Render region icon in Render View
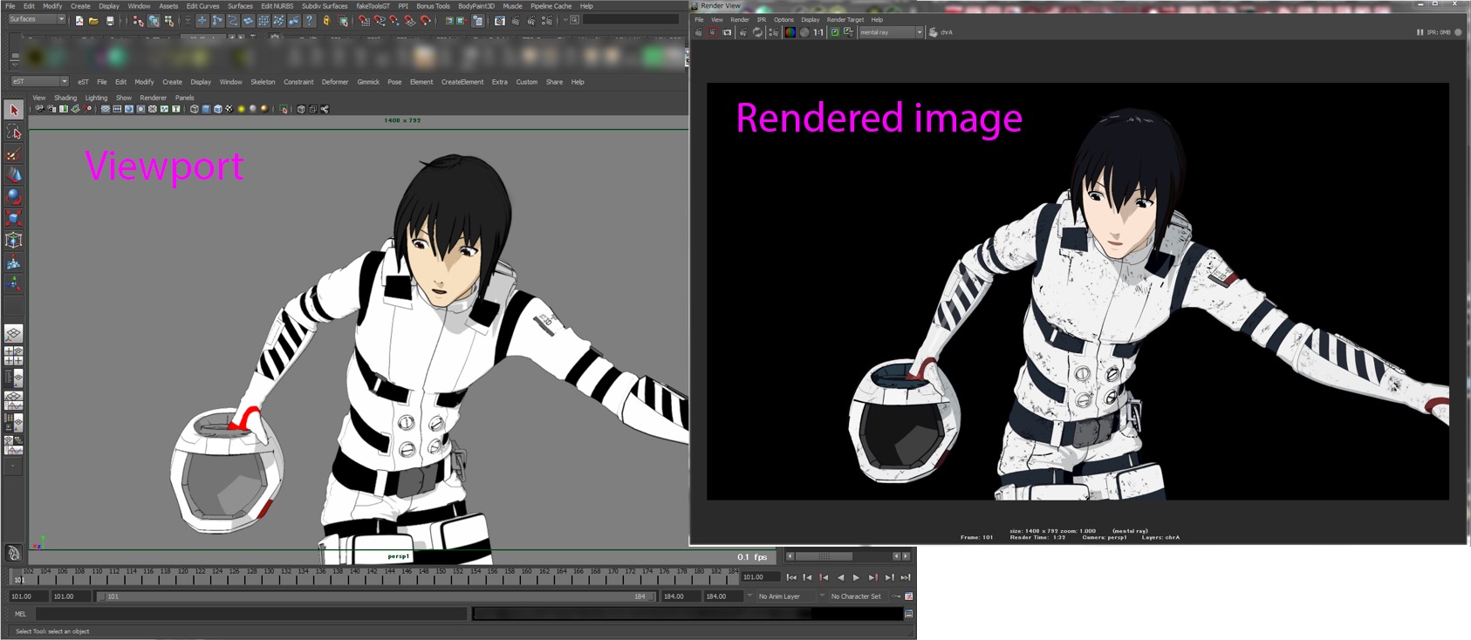Screen dimensions: 1471x640 coord(713,32)
